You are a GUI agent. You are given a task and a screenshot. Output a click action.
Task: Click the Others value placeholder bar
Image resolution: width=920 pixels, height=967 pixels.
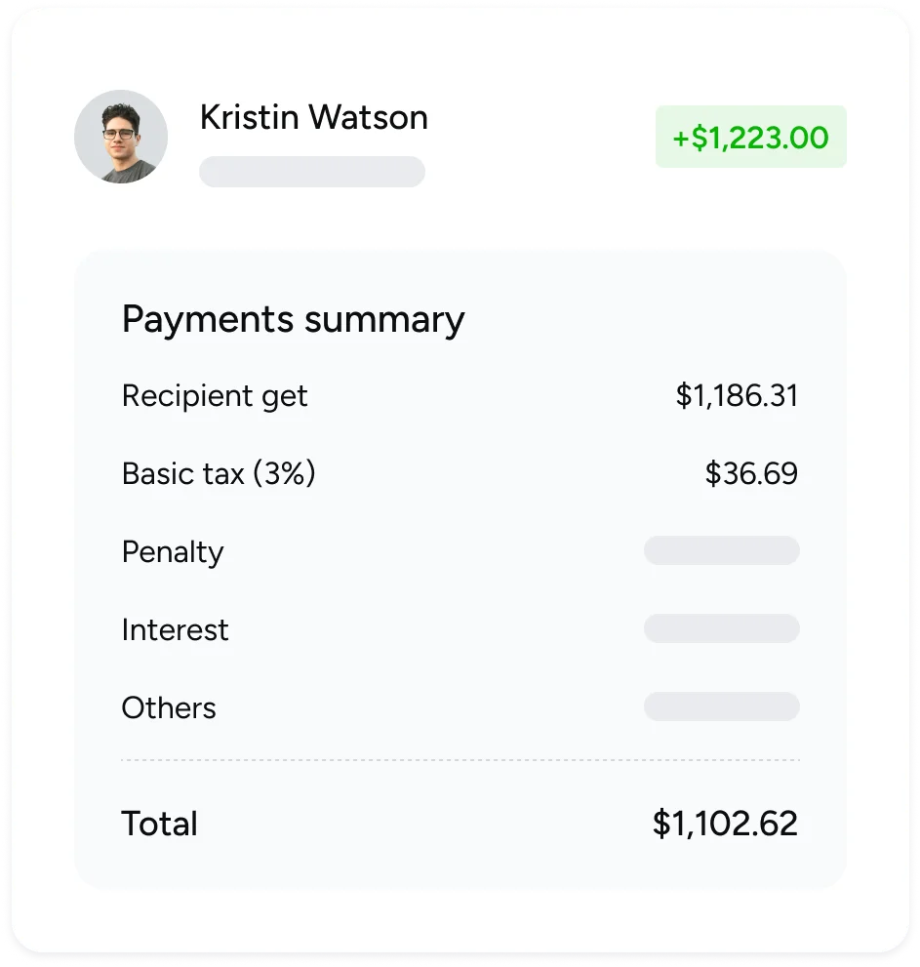(721, 706)
